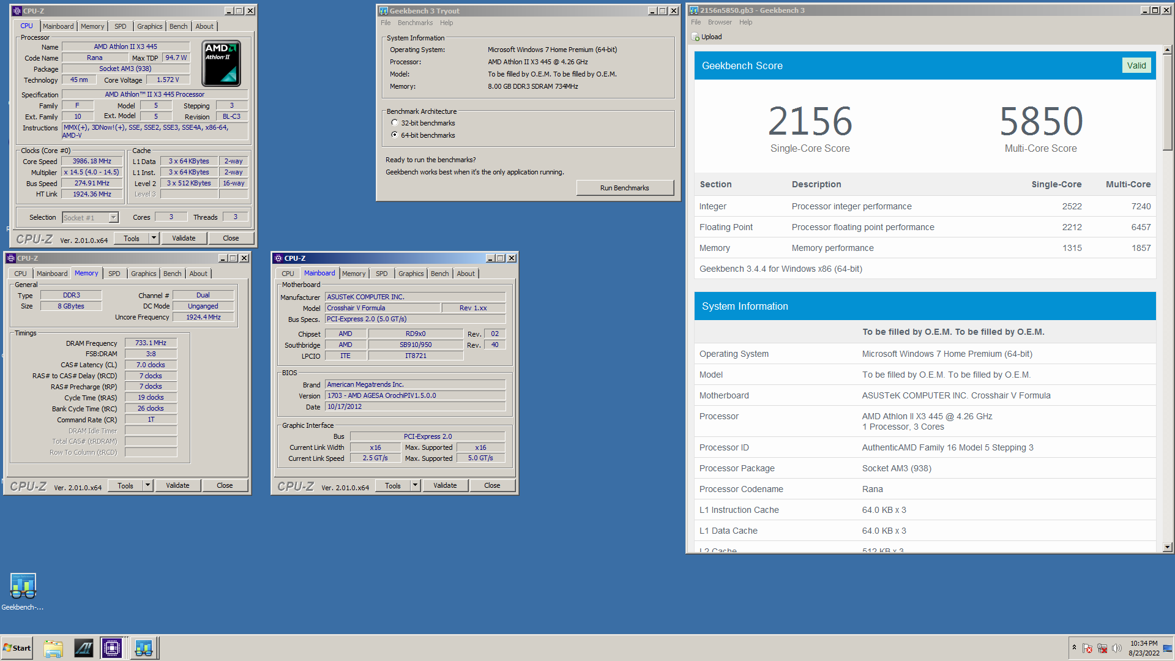1175x661 pixels.
Task: Open the Geekbench desktop shortcut icon
Action: coord(23,591)
